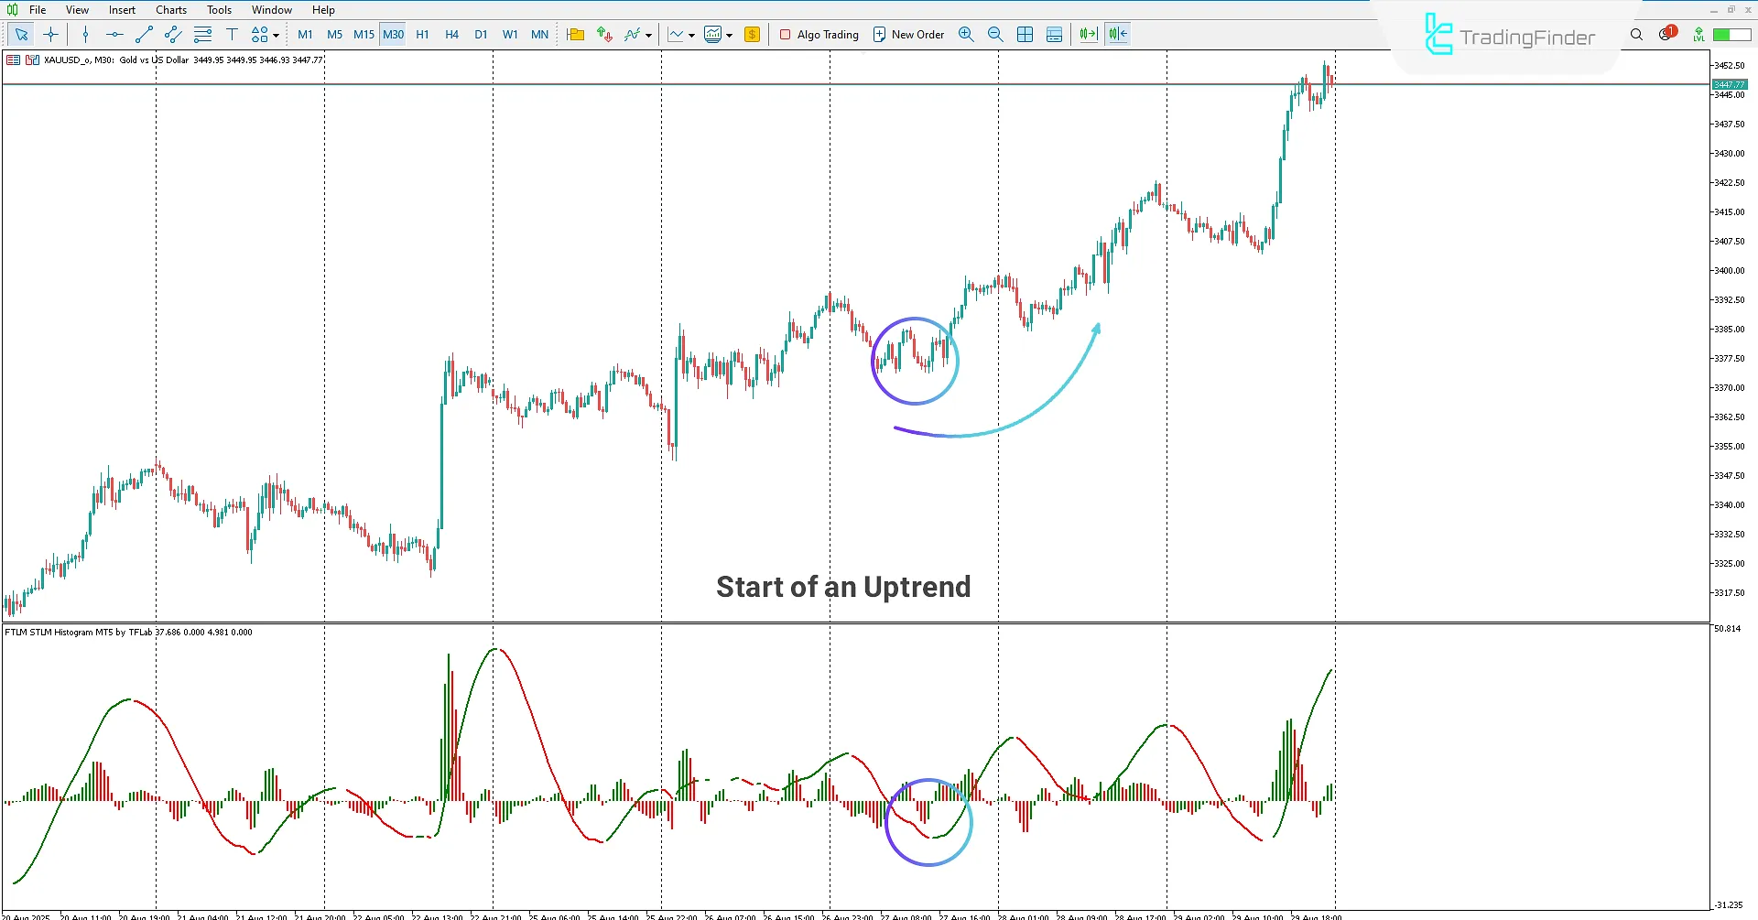Open the Tools menu
Screen dimensions: 1758x920
pos(218,9)
